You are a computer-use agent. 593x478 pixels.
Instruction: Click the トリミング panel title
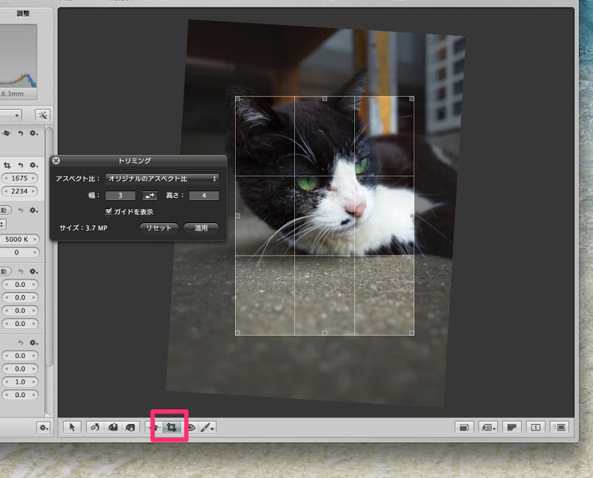click(x=134, y=161)
